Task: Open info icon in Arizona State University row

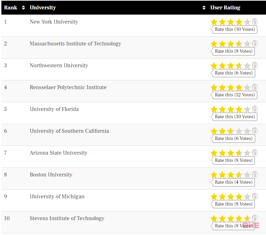Action: [255, 153]
